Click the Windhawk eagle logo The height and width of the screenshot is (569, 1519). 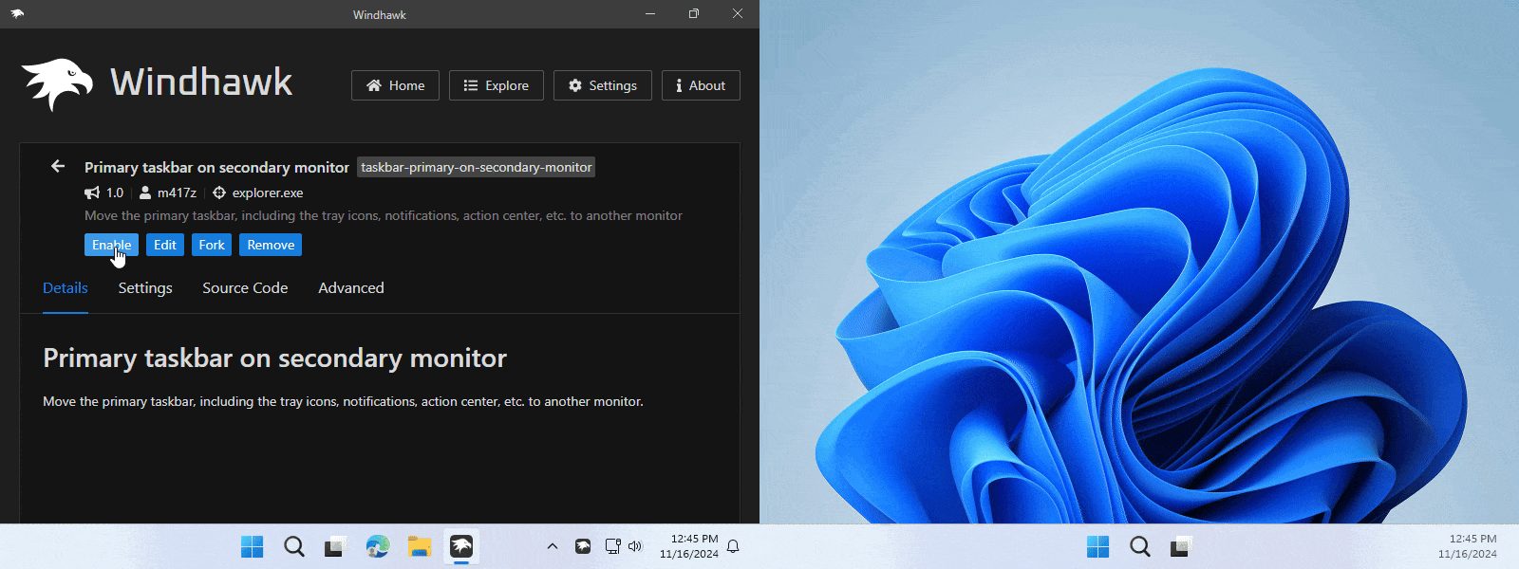(57, 84)
